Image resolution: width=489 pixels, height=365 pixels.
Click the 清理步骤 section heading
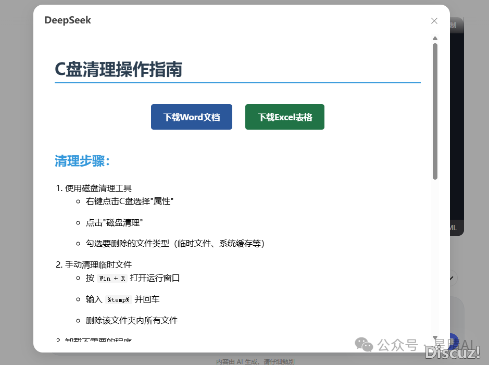[82, 161]
